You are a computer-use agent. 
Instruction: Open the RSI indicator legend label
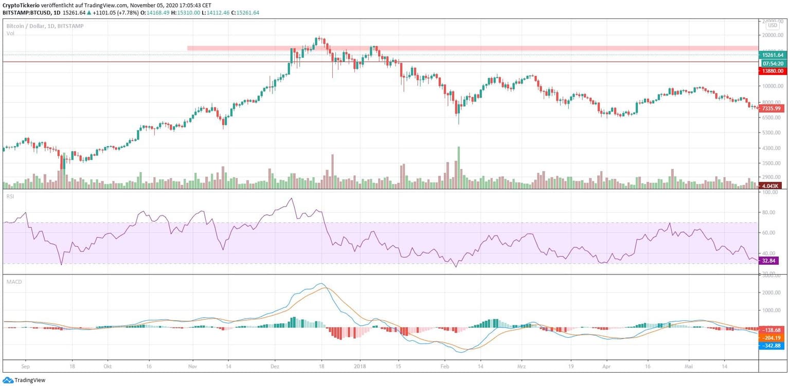(10, 196)
